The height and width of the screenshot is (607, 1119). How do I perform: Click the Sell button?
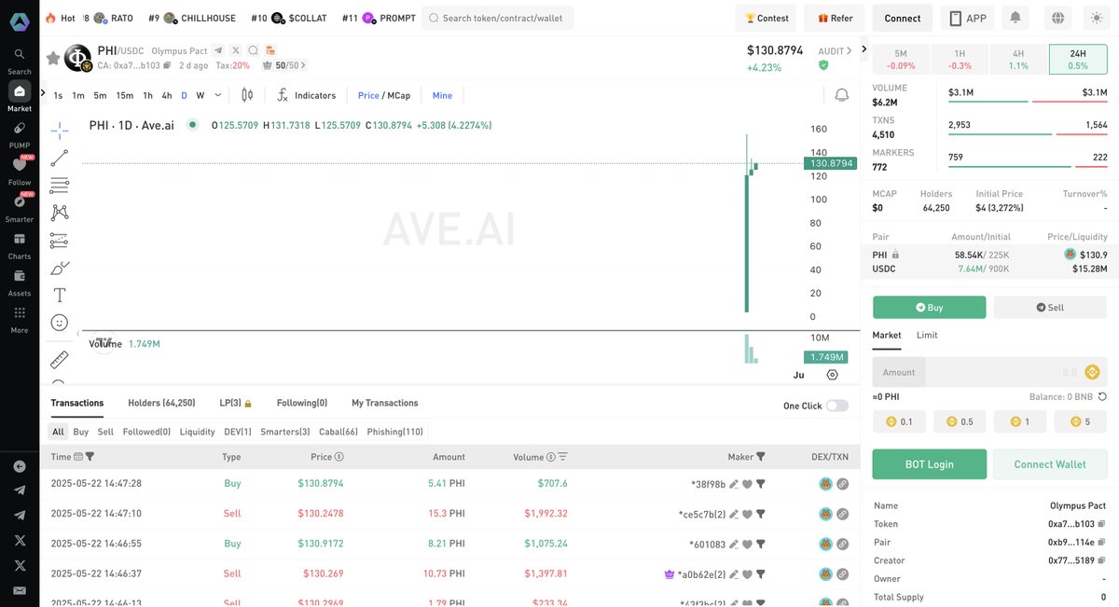1050,307
